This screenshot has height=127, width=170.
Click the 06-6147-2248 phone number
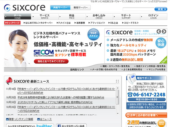[x=146, y=95]
